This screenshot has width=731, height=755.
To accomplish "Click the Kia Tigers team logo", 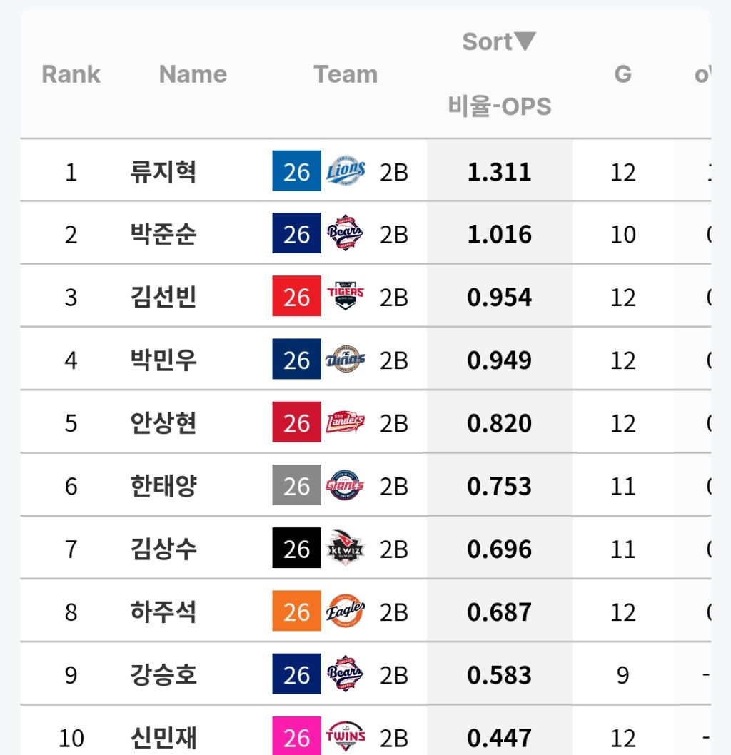I will (346, 295).
